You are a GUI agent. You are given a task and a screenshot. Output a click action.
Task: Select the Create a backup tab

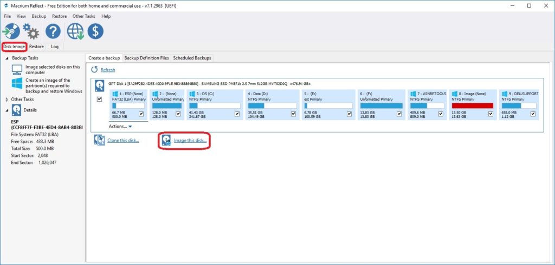[104, 58]
